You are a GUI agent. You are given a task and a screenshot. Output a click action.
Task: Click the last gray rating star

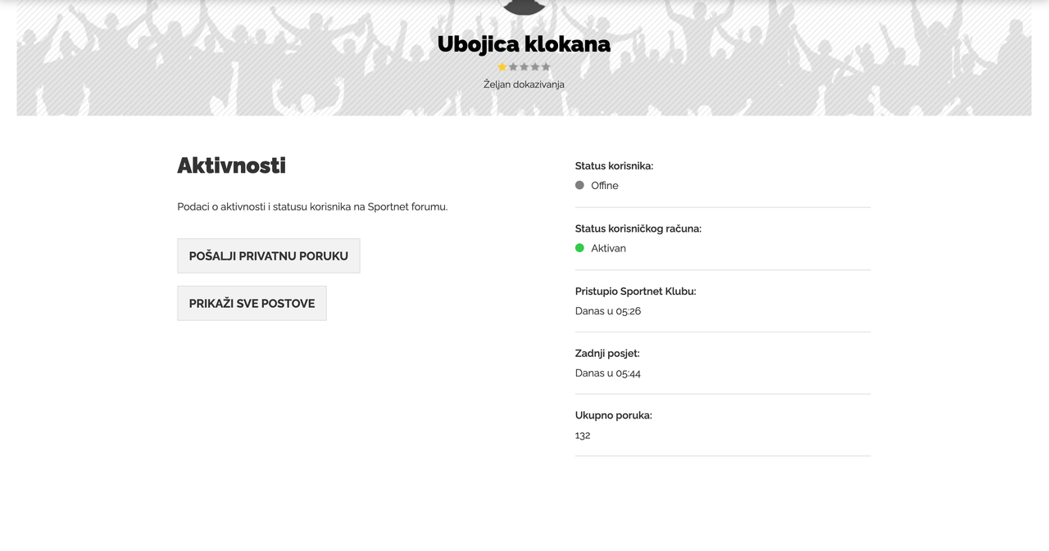(x=546, y=67)
